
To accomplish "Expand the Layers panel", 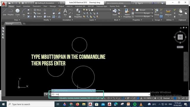I will pyautogui.click(x=93, y=20).
